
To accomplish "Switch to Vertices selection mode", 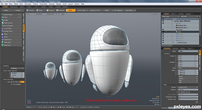I will coord(30,10).
